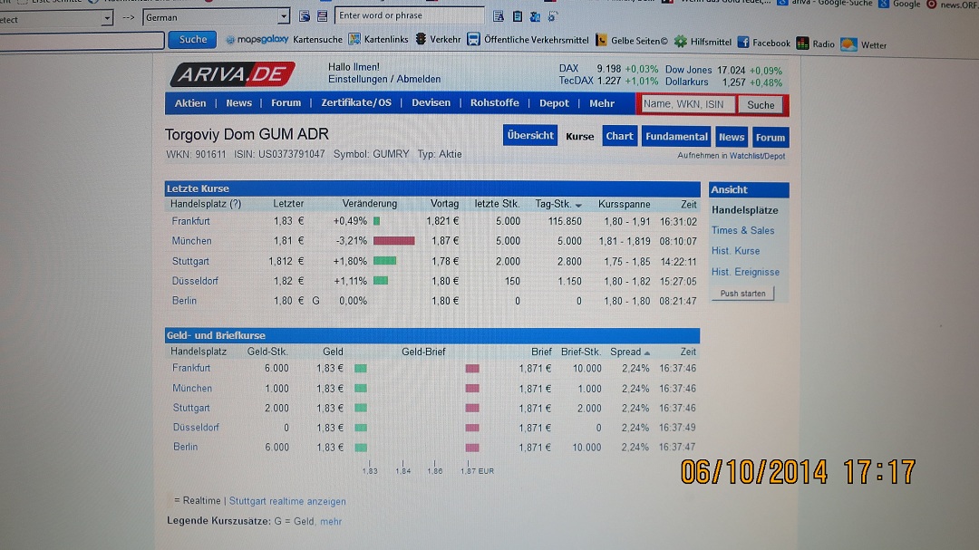
Task: Click the Hilfsmittel gear icon
Action: pyautogui.click(x=681, y=41)
